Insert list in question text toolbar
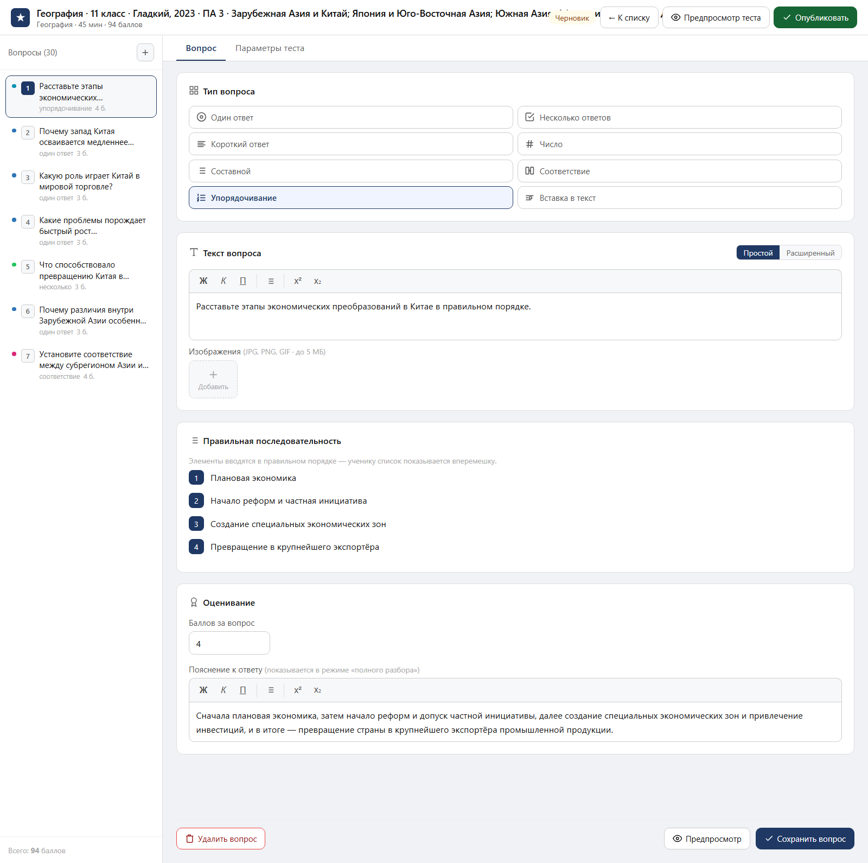This screenshot has width=868, height=863. point(271,281)
